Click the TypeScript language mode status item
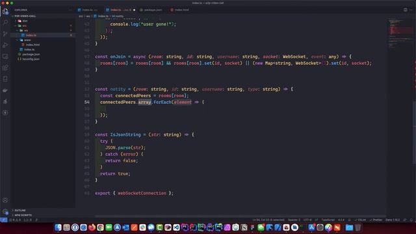The width and height of the screenshot is (416, 234). 328,220
